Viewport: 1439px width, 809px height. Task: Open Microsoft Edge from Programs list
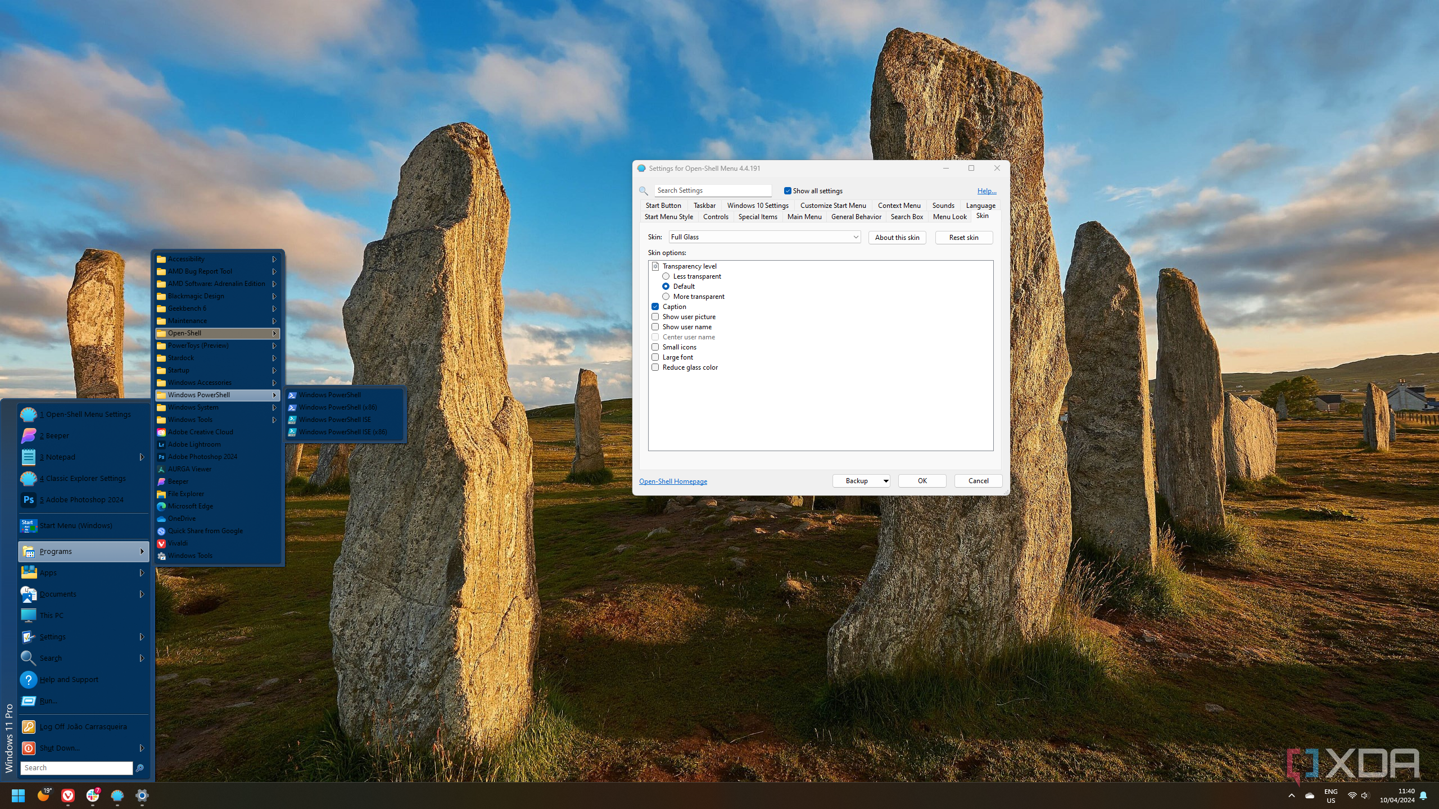[190, 506]
